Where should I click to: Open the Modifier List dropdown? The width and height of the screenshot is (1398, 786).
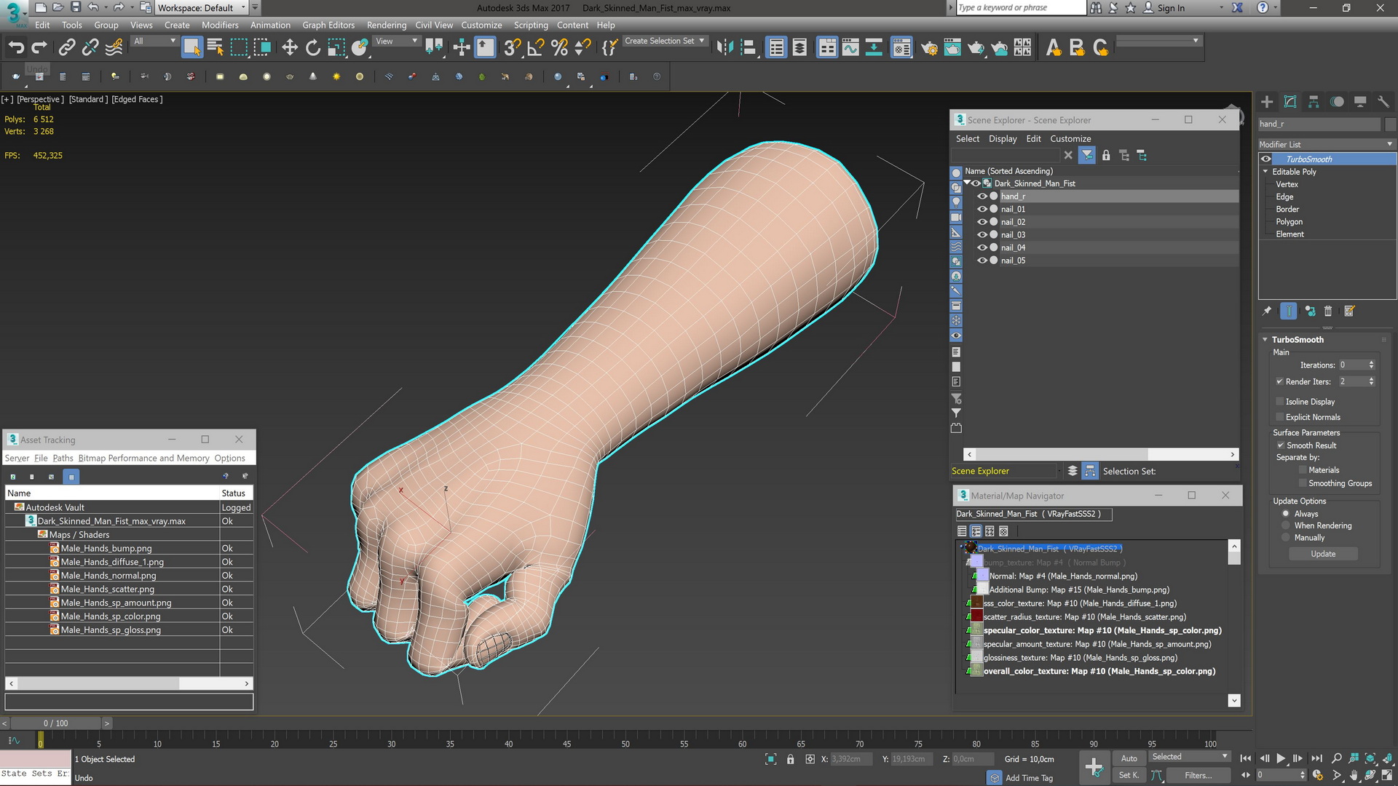coord(1327,144)
